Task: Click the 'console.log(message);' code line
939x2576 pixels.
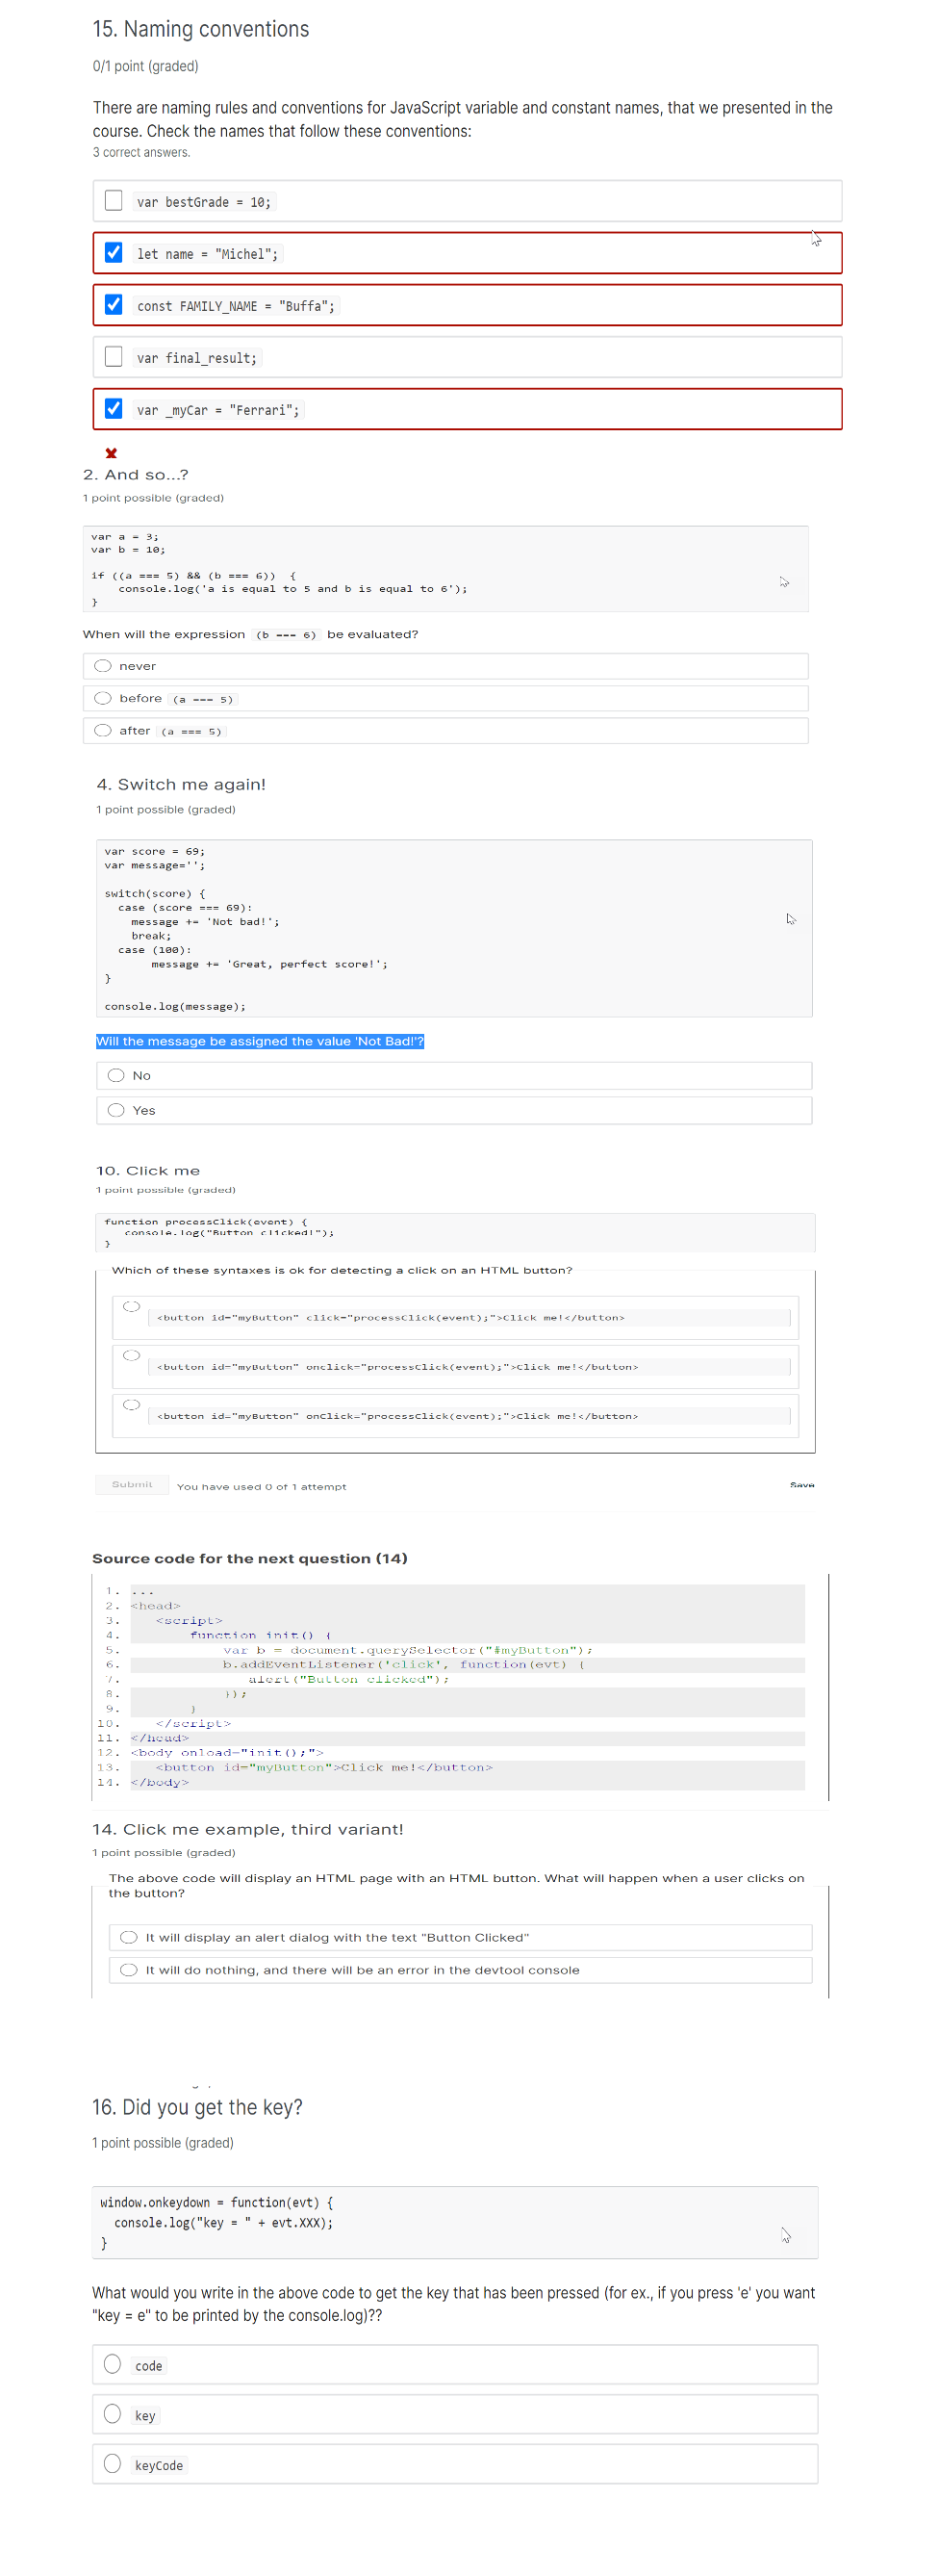Action: [x=175, y=1008]
